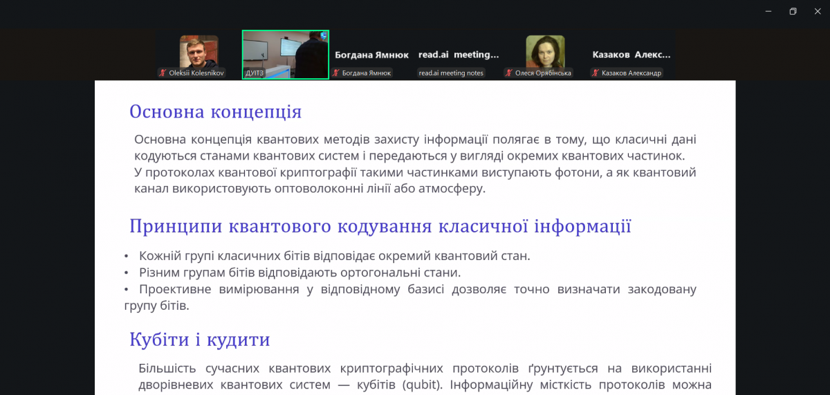Viewport: 830px width, 395px height.
Task: Click the 'Основна концепція' slide heading
Action: (215, 112)
